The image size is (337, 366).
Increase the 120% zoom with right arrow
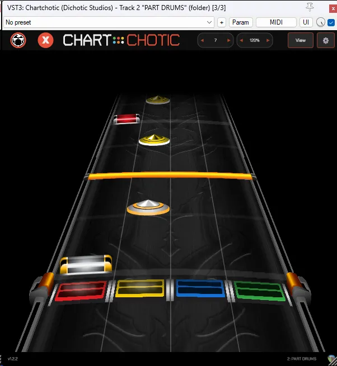(x=268, y=40)
